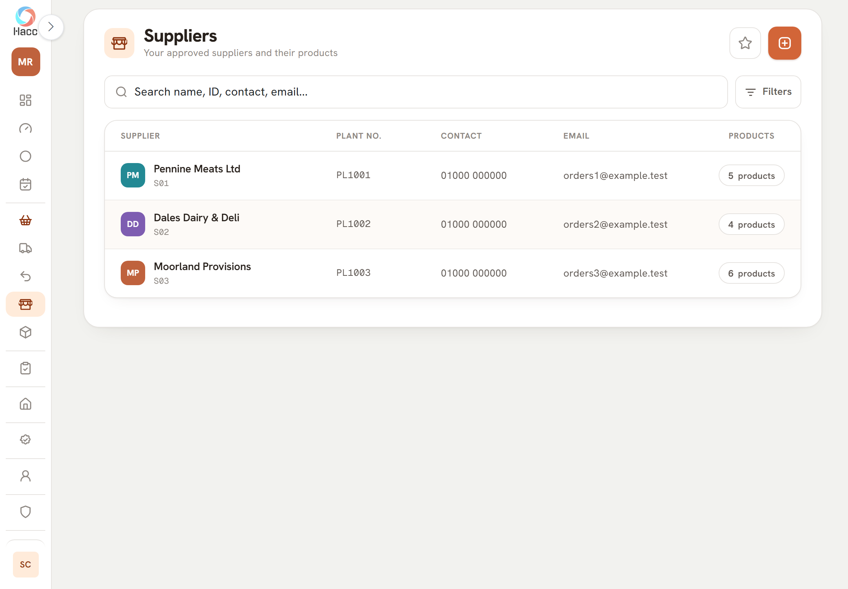
Task: Open the Pennine Meats Ltd supplier row
Action: coord(453,176)
